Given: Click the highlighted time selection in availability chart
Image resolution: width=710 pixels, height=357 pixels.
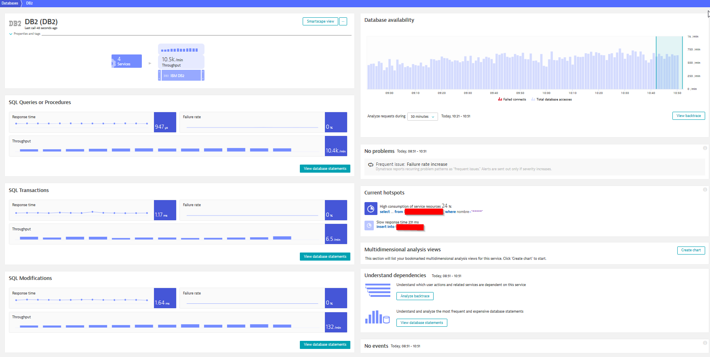Looking at the screenshot, I should [669, 63].
